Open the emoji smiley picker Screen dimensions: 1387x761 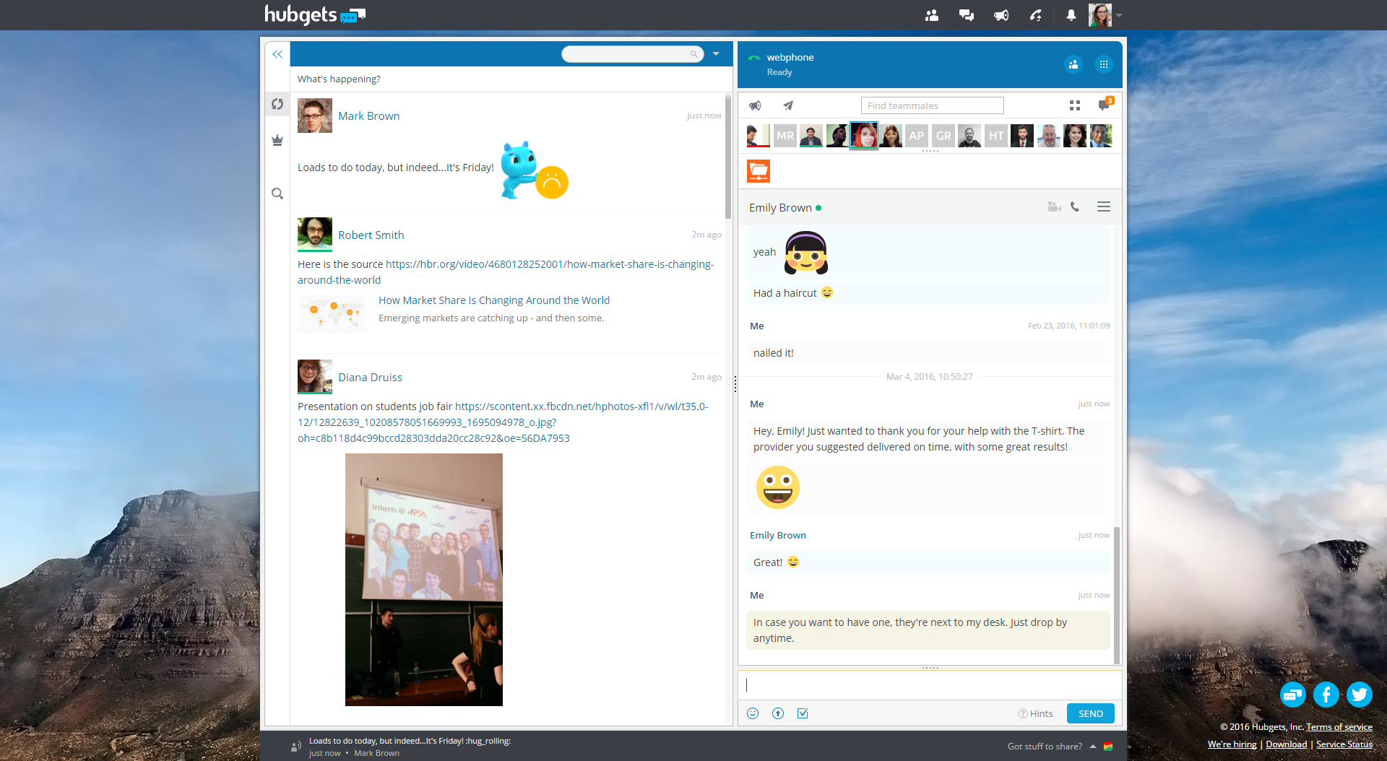pos(753,713)
